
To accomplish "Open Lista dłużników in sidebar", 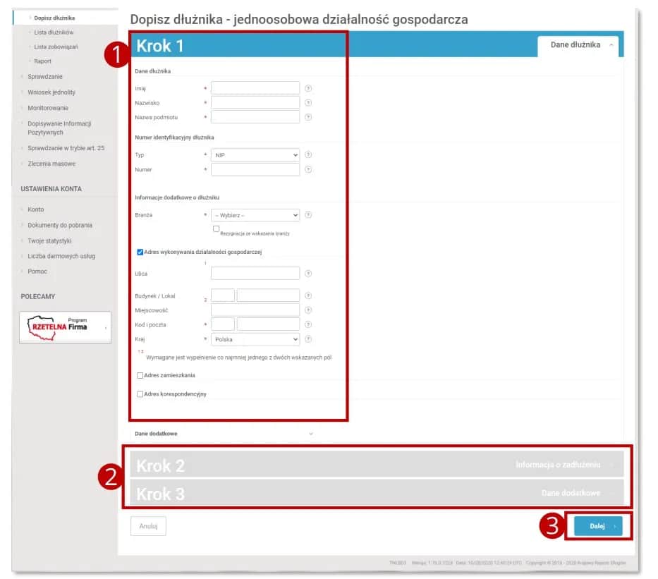I will click(x=54, y=32).
